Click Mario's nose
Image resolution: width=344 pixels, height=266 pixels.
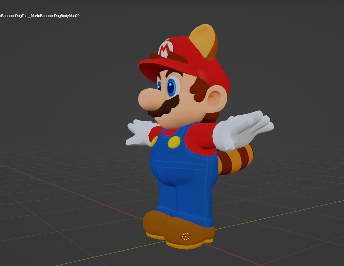click(x=153, y=98)
